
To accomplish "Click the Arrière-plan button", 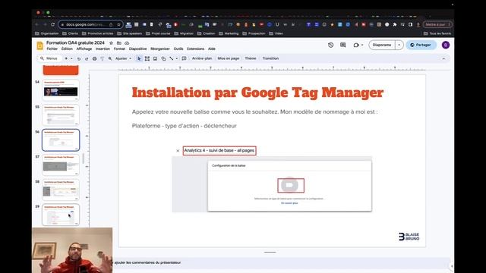I will [x=202, y=58].
